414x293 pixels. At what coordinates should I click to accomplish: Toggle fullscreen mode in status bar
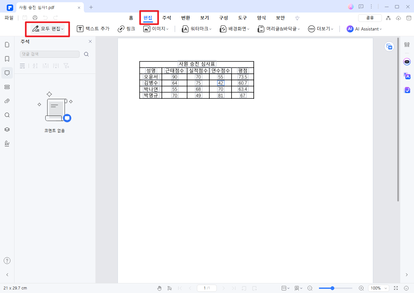[396, 288]
